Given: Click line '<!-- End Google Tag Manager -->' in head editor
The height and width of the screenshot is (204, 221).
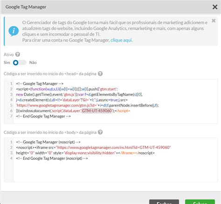Looking at the screenshot, I should tap(43, 116).
